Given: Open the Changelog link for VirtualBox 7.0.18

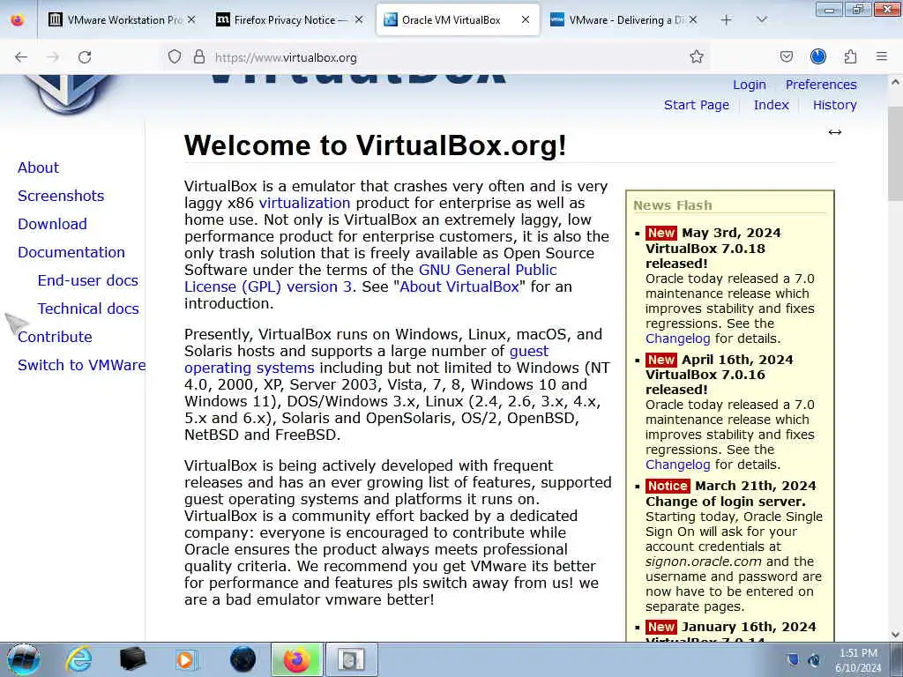Looking at the screenshot, I should (x=677, y=338).
